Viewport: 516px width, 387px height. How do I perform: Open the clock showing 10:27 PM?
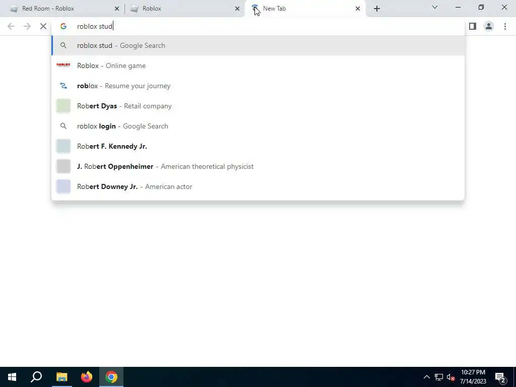point(473,377)
